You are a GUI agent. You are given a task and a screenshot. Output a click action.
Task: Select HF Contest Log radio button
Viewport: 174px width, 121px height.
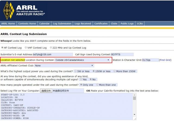(x=2, y=48)
